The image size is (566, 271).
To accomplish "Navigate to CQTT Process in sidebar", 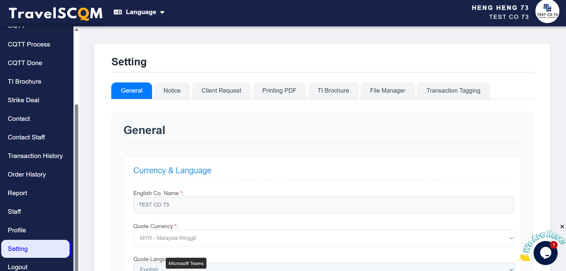I will (29, 44).
